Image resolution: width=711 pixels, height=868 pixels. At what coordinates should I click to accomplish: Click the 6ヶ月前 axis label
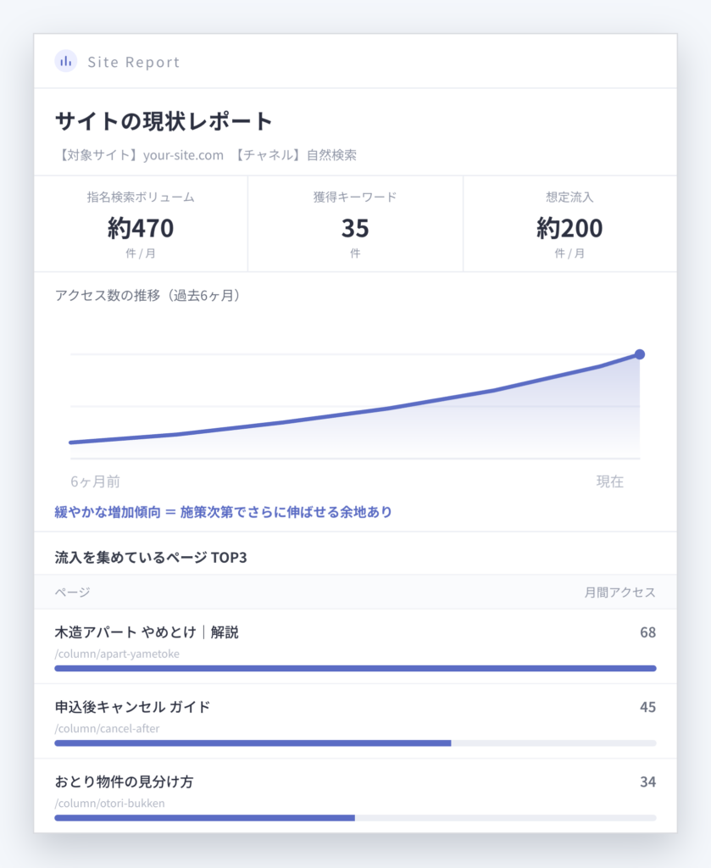tap(95, 481)
